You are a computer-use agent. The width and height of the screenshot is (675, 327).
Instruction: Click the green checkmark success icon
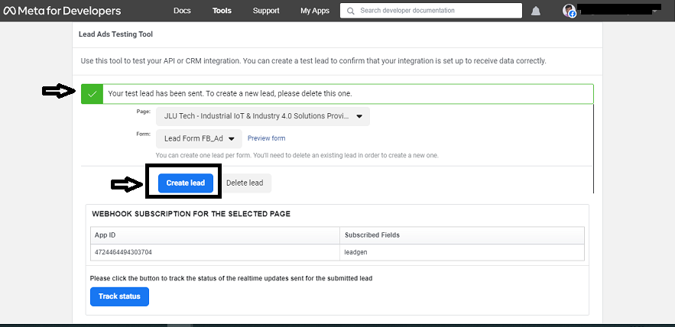tap(92, 94)
